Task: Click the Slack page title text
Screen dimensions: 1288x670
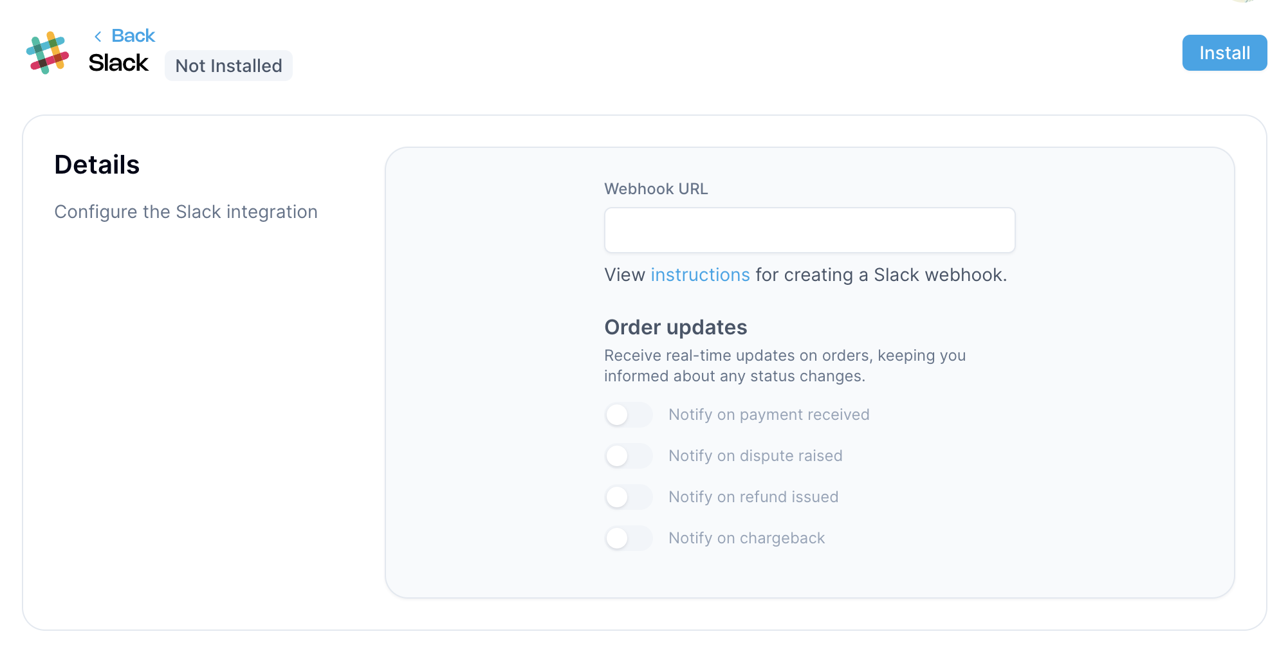Action: [x=118, y=63]
